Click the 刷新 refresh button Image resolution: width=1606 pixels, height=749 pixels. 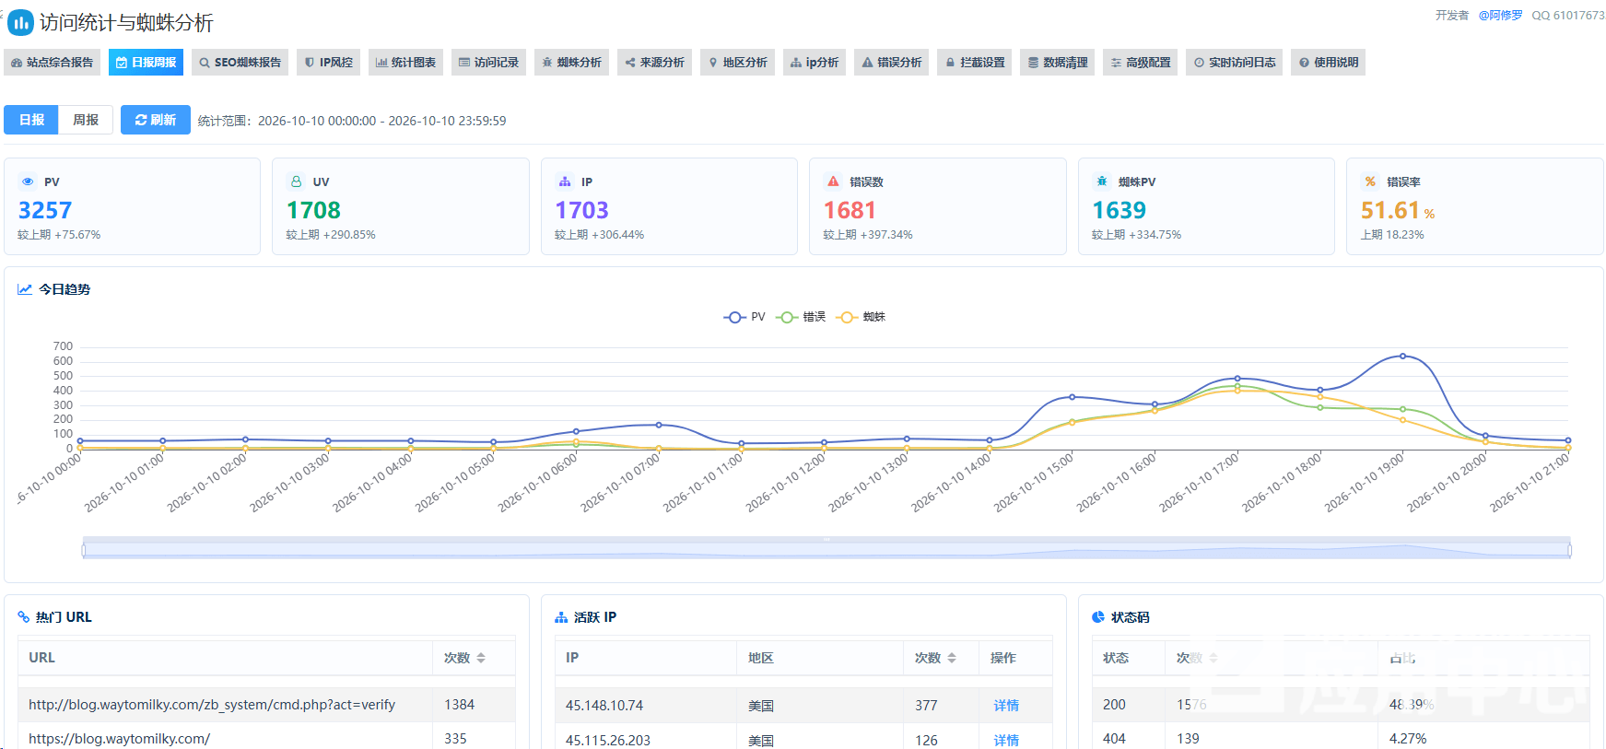[156, 120]
